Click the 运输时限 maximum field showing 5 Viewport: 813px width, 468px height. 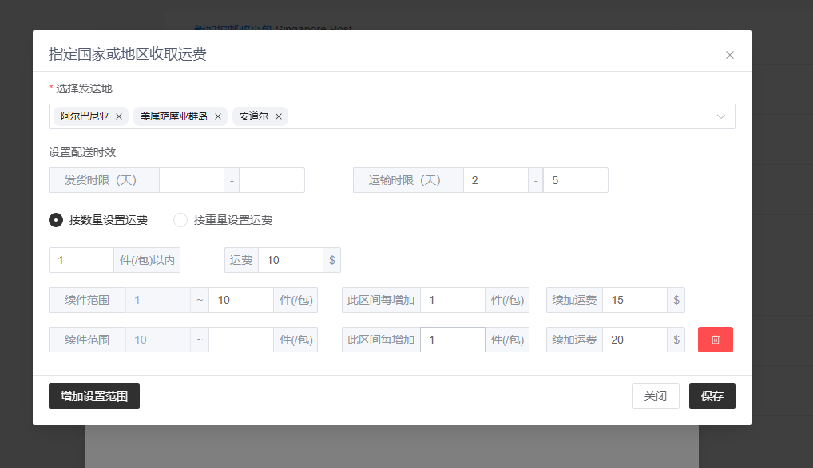click(x=575, y=180)
